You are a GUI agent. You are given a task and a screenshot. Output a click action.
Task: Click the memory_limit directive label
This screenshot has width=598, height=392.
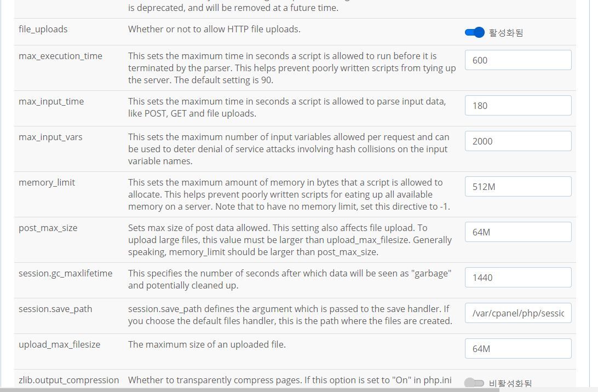(47, 182)
